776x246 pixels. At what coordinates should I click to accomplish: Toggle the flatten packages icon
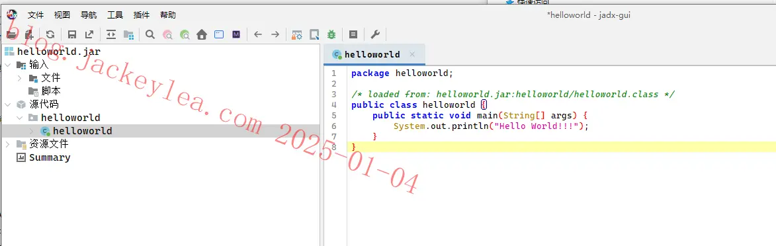(x=129, y=34)
